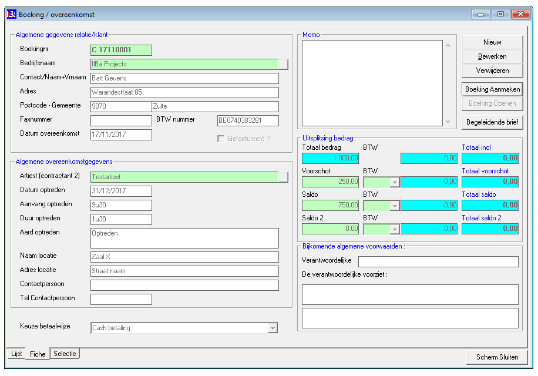Click the Adres field with Warandestraat 85

[184, 92]
